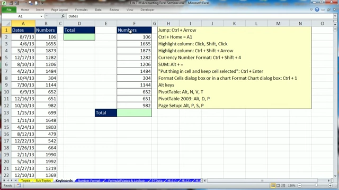Click the zoom slider handle

tap(316, 185)
